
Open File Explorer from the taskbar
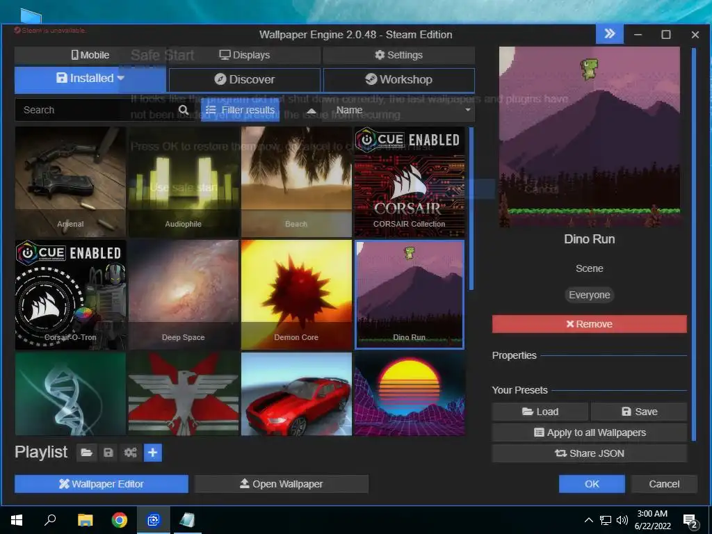(x=85, y=520)
